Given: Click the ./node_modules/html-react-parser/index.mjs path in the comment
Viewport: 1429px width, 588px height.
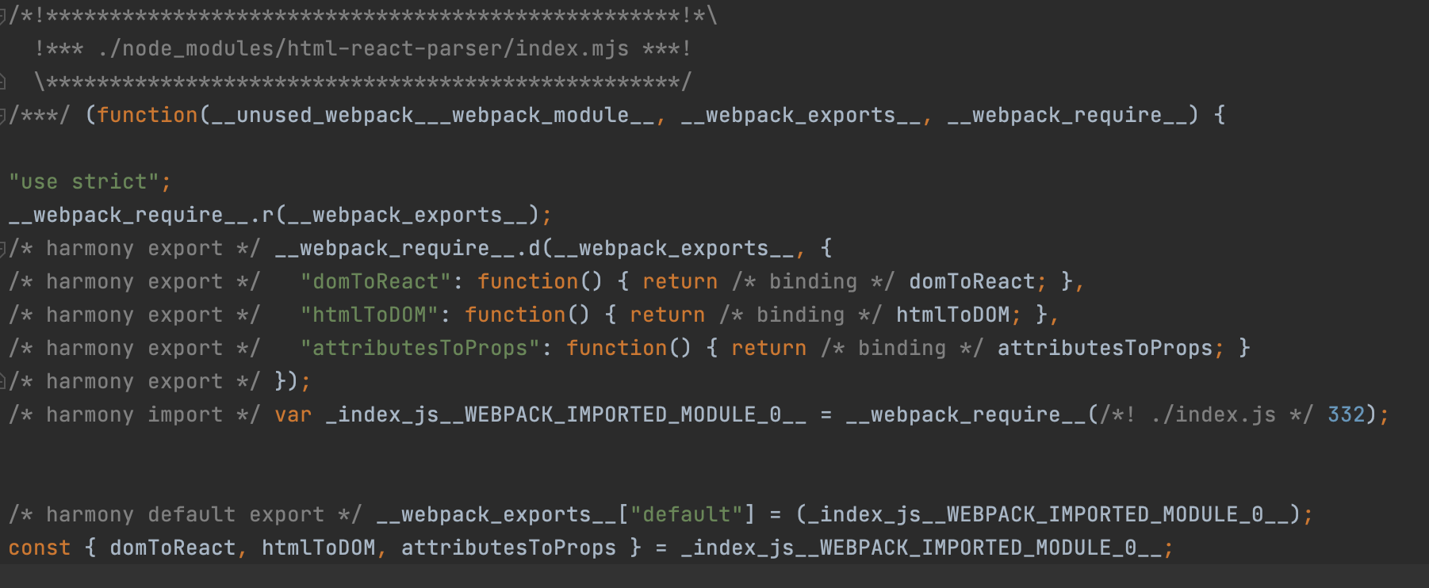Looking at the screenshot, I should (363, 48).
